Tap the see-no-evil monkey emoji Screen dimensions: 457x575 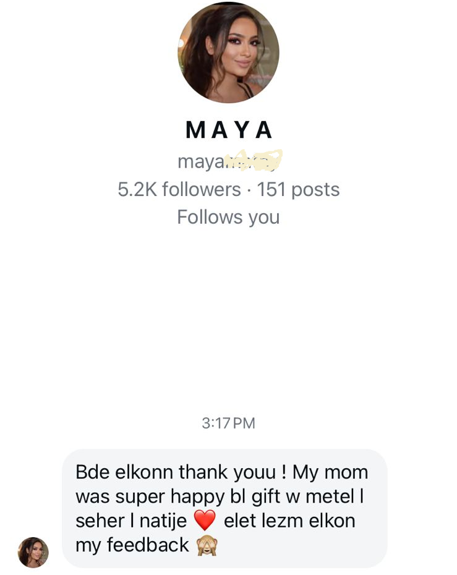tap(207, 545)
